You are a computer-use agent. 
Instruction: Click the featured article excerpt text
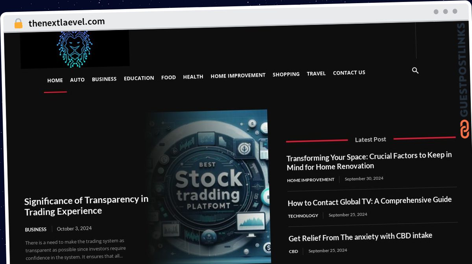click(x=76, y=249)
